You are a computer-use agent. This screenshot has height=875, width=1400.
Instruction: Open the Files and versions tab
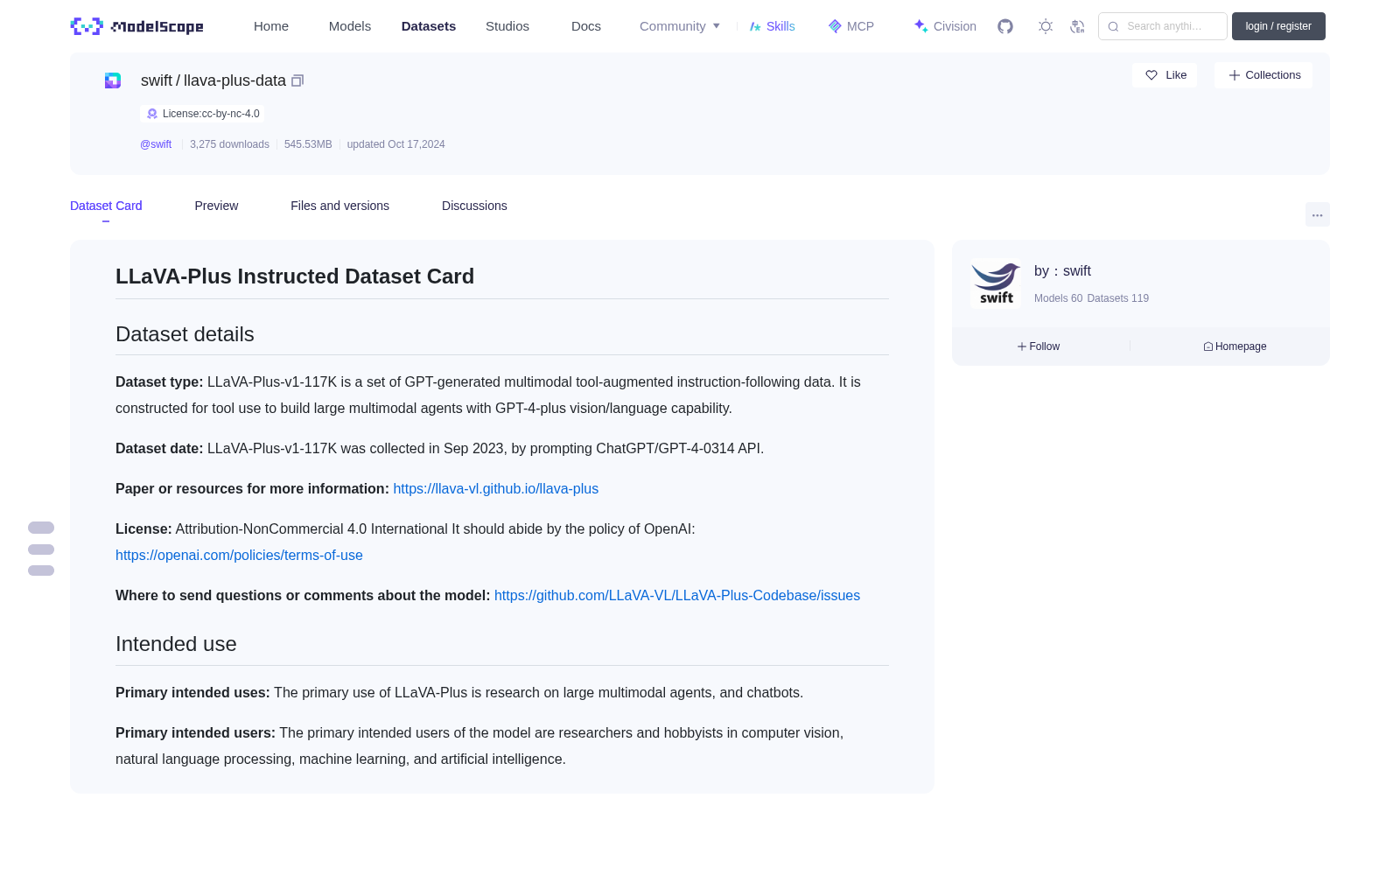[339, 206]
